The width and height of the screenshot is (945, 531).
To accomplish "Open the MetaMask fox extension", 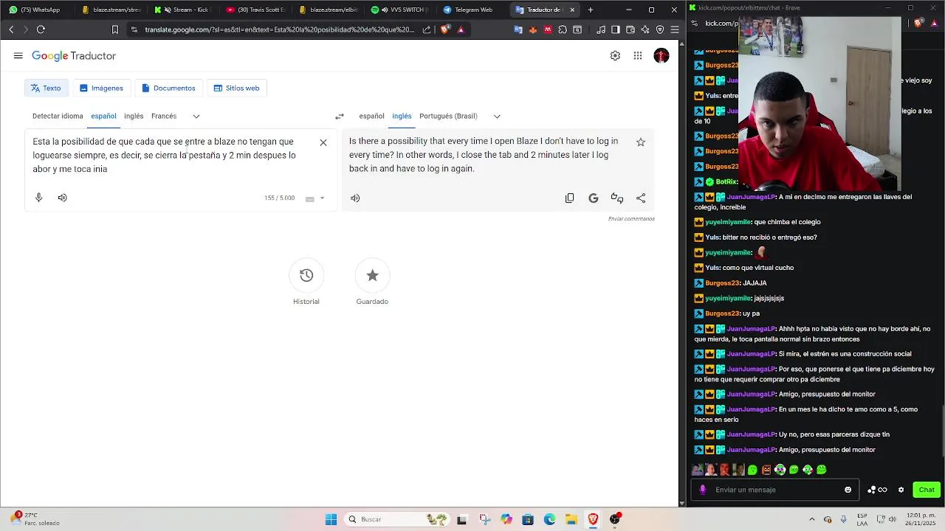I will tap(533, 29).
